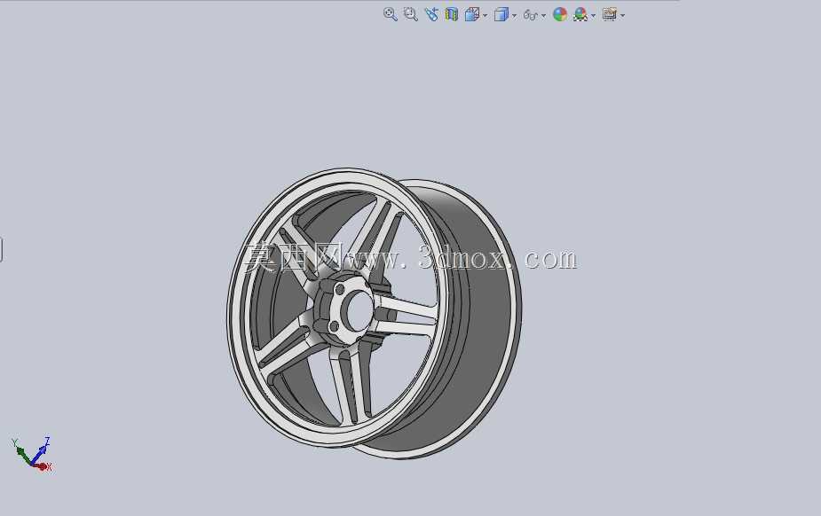The image size is (821, 516).
Task: Open the View Orientation dropdown arrow
Action: click(x=485, y=15)
